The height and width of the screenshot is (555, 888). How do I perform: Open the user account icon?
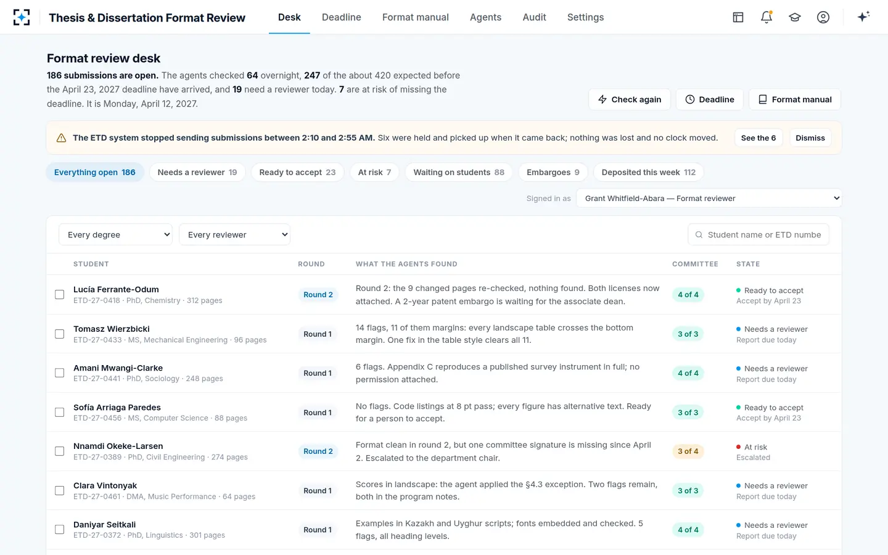click(x=823, y=17)
